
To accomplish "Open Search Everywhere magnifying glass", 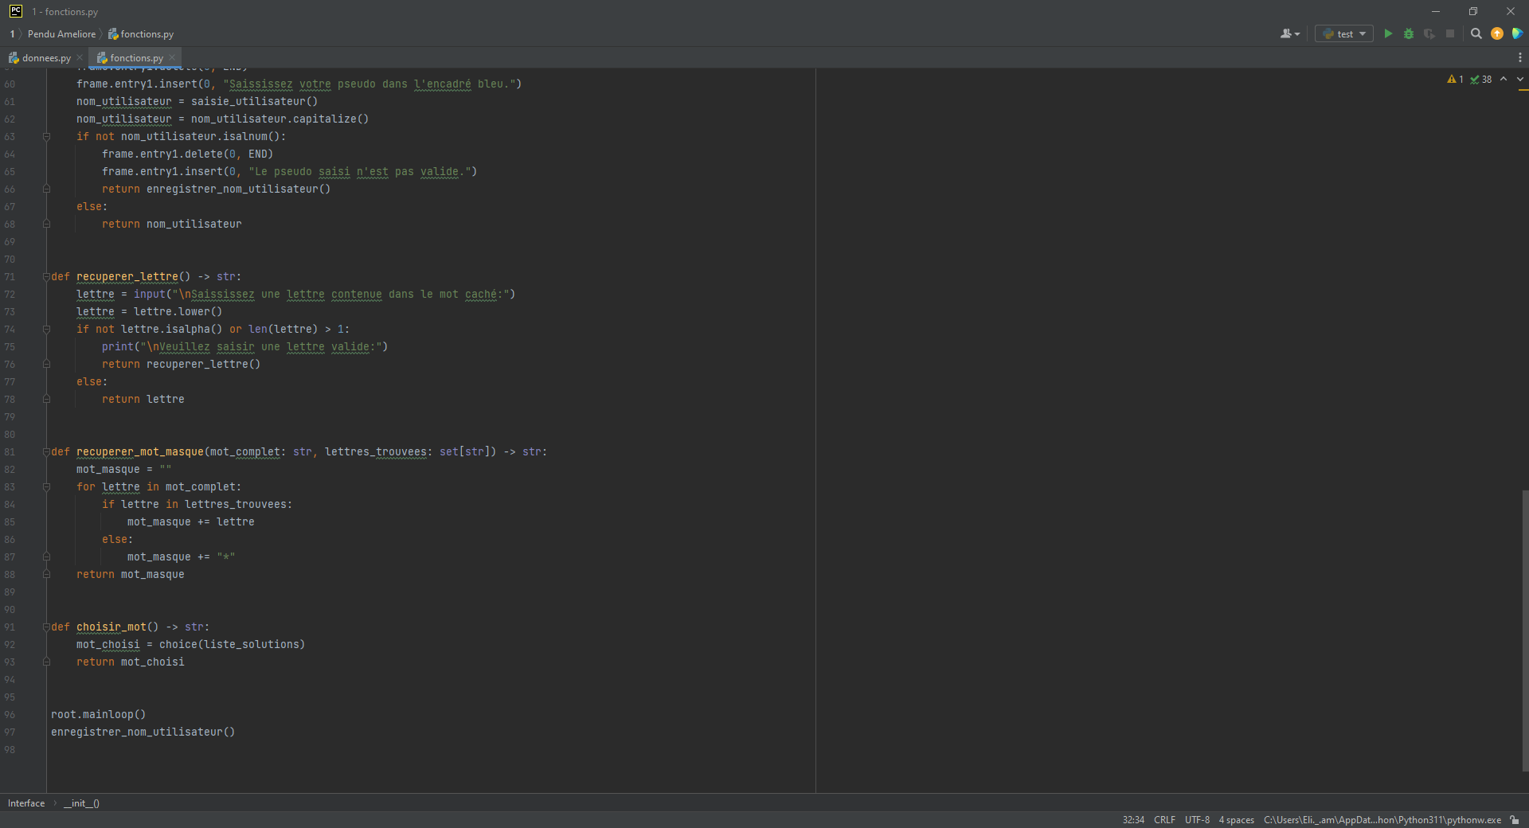I will [x=1476, y=33].
